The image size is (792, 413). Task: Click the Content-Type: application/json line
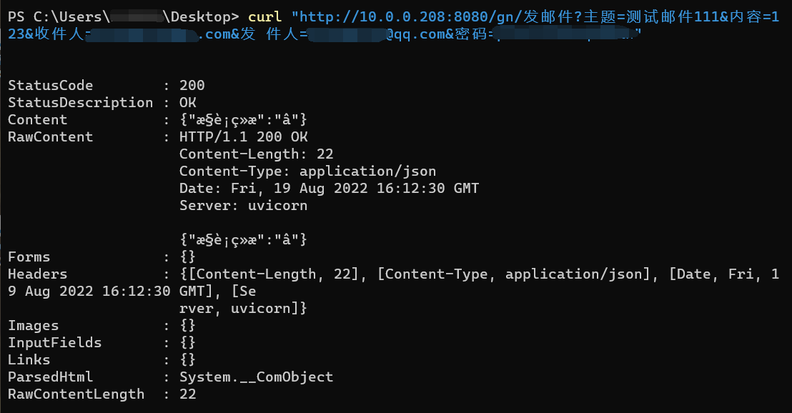pyautogui.click(x=307, y=171)
